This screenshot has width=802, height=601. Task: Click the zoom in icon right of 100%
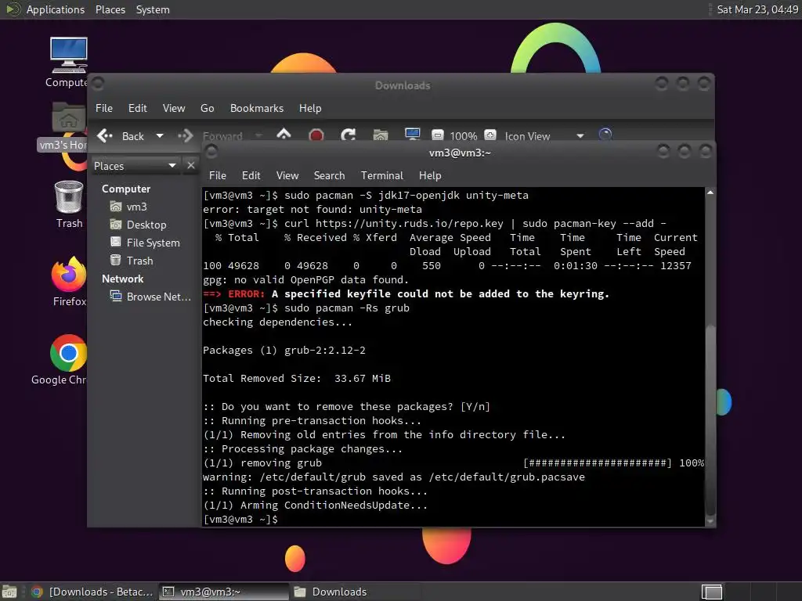tap(490, 135)
